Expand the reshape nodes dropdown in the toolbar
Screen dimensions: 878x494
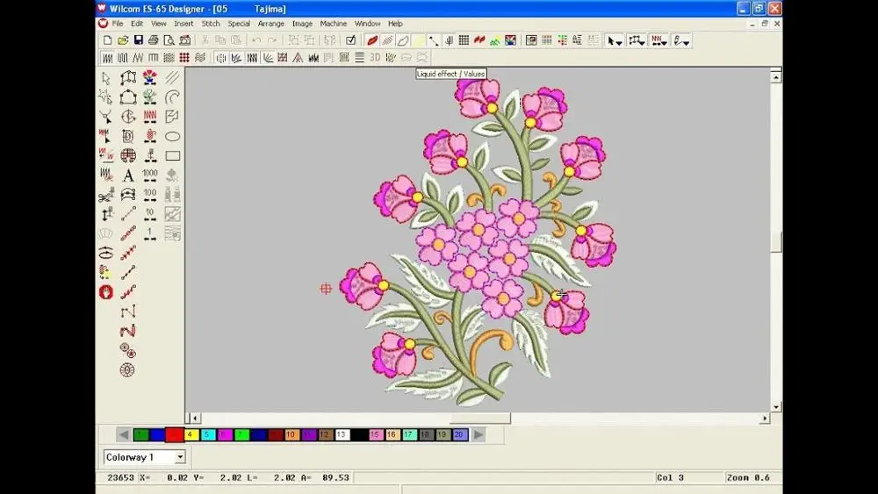coord(637,40)
